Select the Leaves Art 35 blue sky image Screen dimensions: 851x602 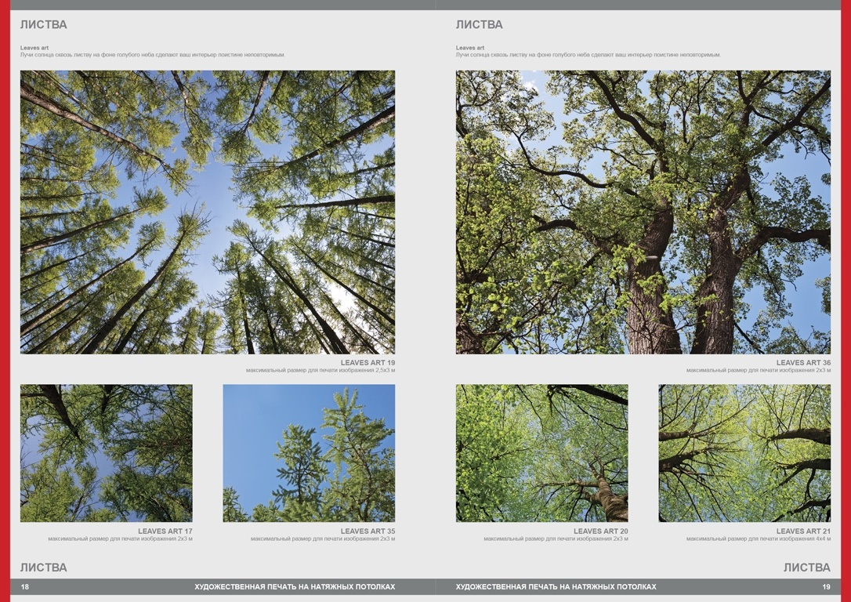[x=309, y=453]
